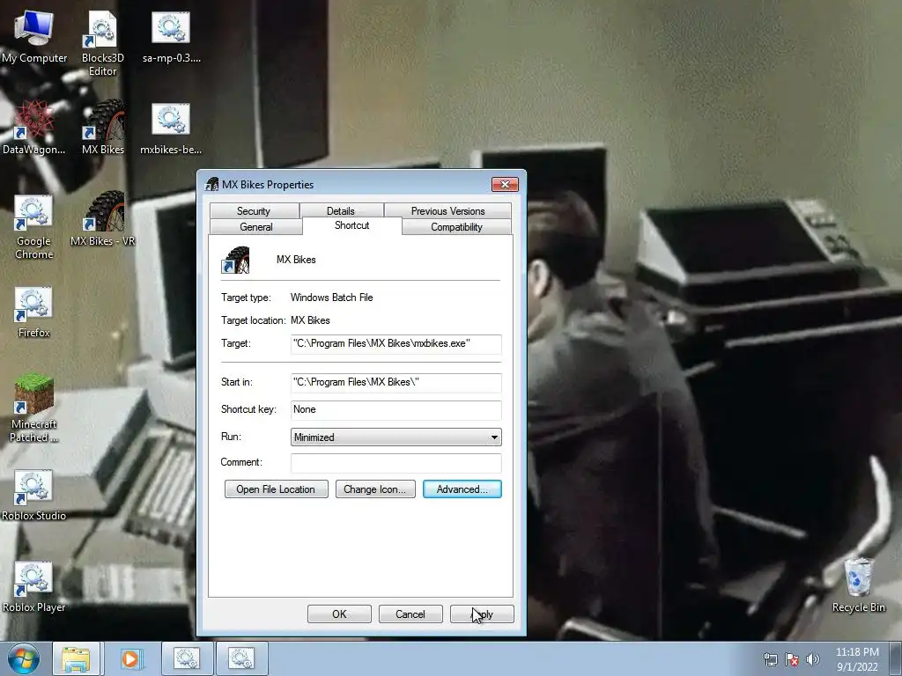The image size is (902, 676).
Task: Focus the Shortcut key field
Action: tap(396, 410)
